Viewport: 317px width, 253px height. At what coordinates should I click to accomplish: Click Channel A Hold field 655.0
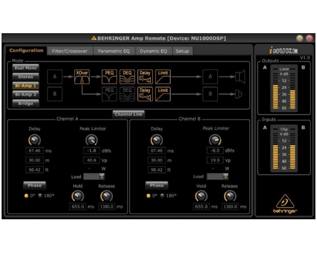tap(78, 207)
